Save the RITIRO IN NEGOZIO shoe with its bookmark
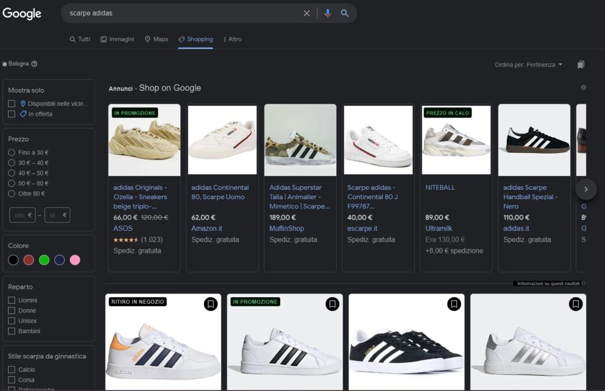 [x=211, y=304]
